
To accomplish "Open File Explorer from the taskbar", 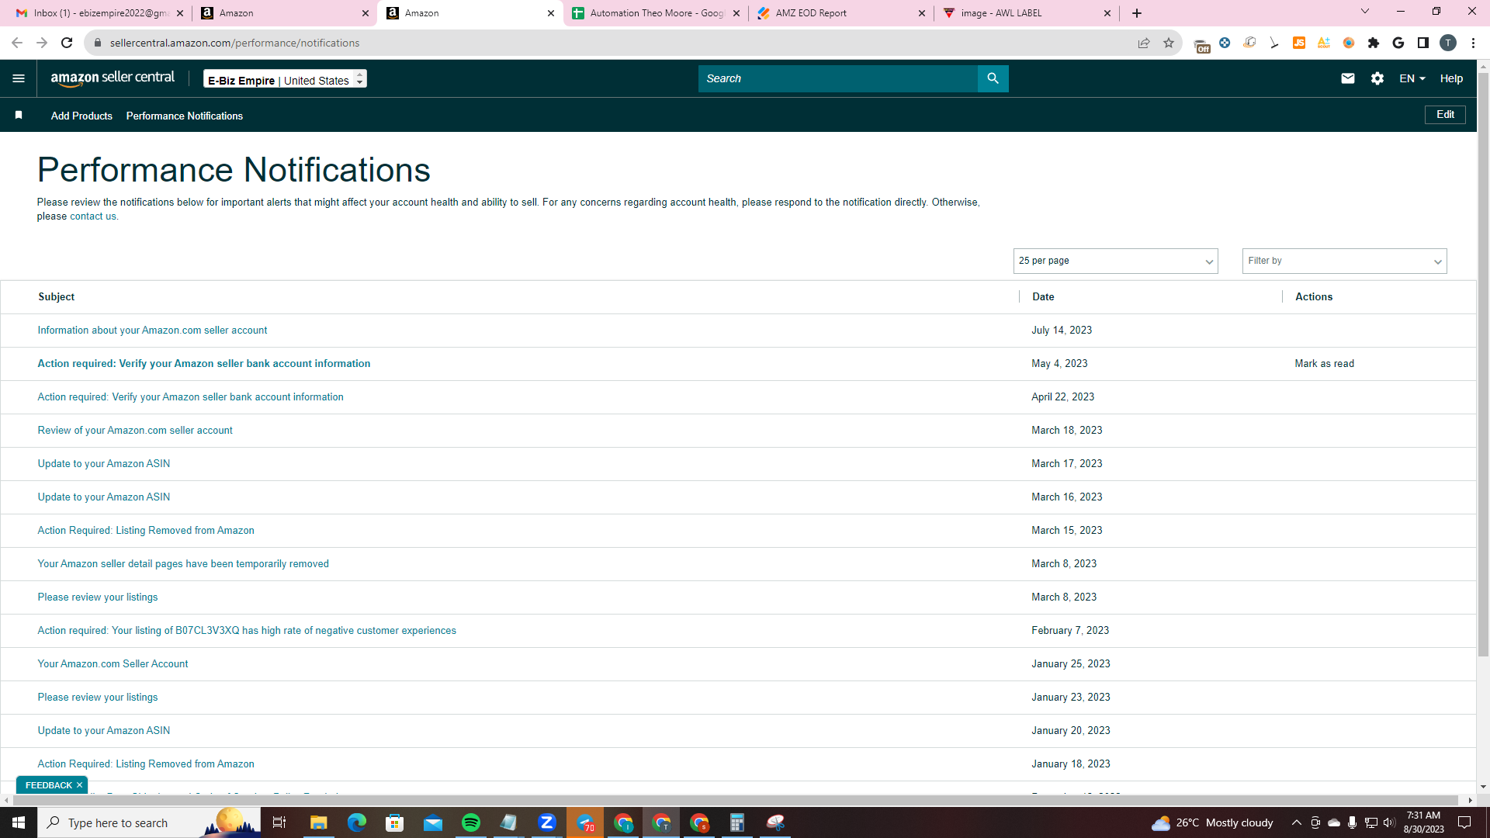I will (x=319, y=822).
